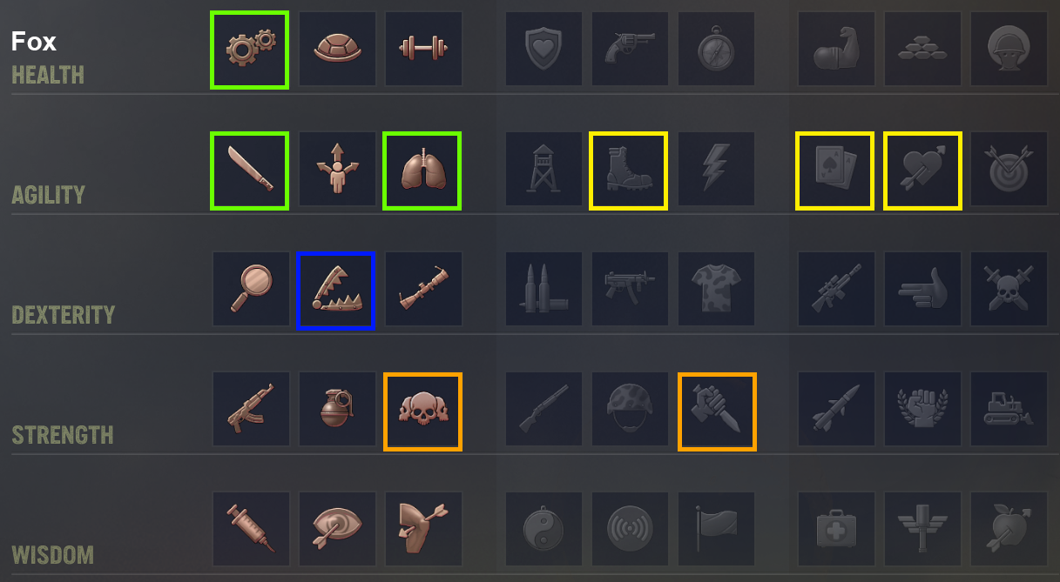Viewport: 1060px width, 582px height.
Task: Select the combat boot perk icon
Action: coord(629,171)
